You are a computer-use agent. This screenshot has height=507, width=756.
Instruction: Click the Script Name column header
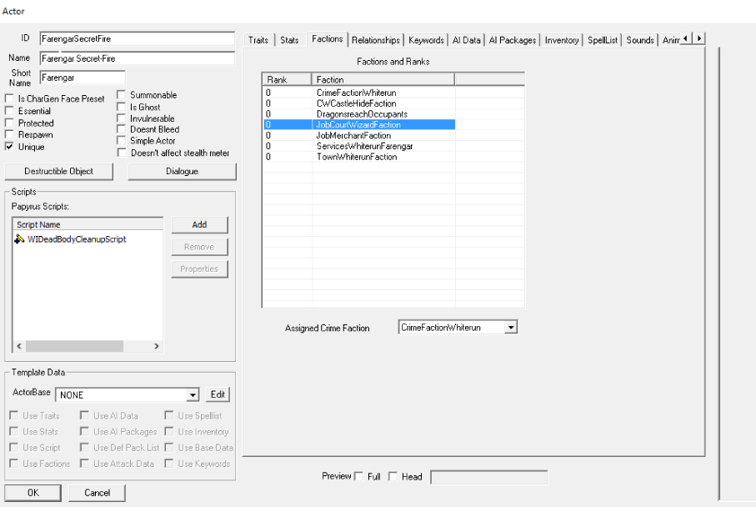(x=88, y=224)
